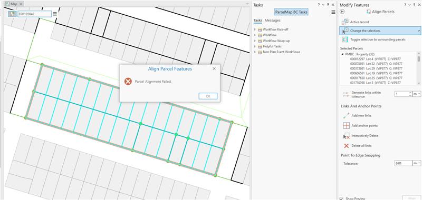Expand Non Plan Event Workflows group
Screen dimensions: 422x200
click(x=255, y=52)
